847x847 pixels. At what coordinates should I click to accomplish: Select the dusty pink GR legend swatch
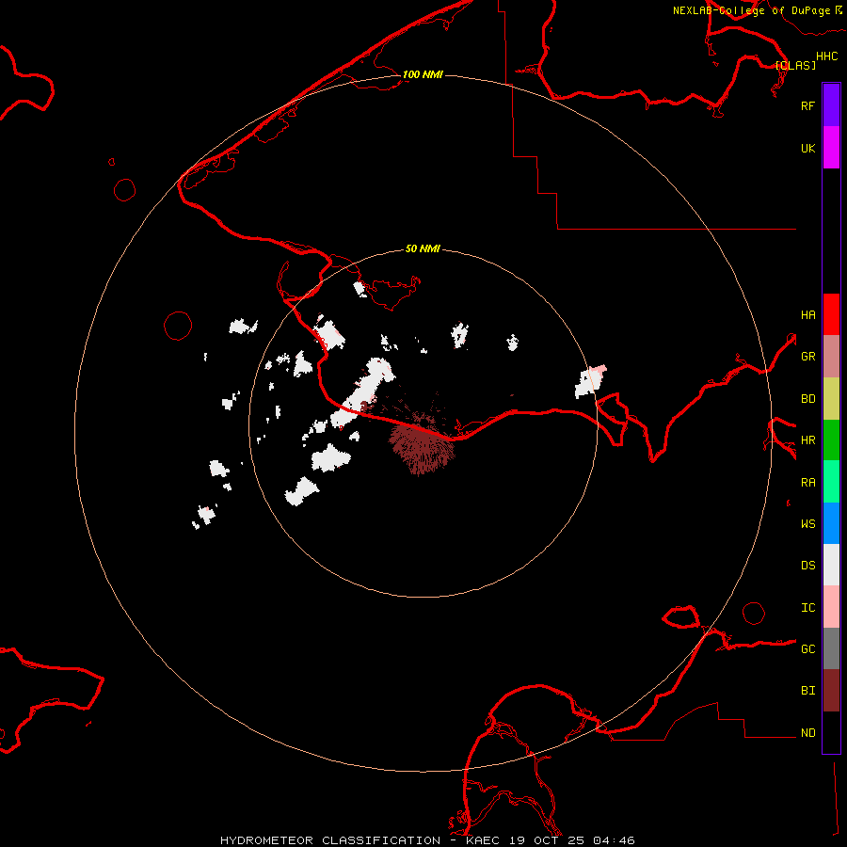pos(831,357)
